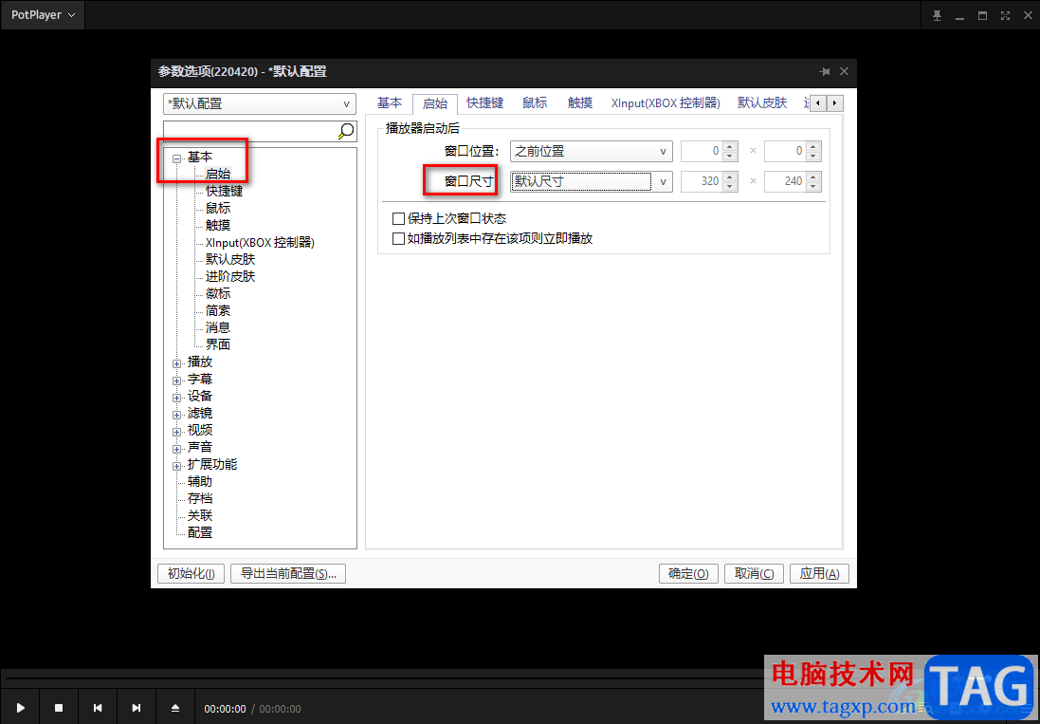Expand the 字幕 tree node

(x=177, y=381)
